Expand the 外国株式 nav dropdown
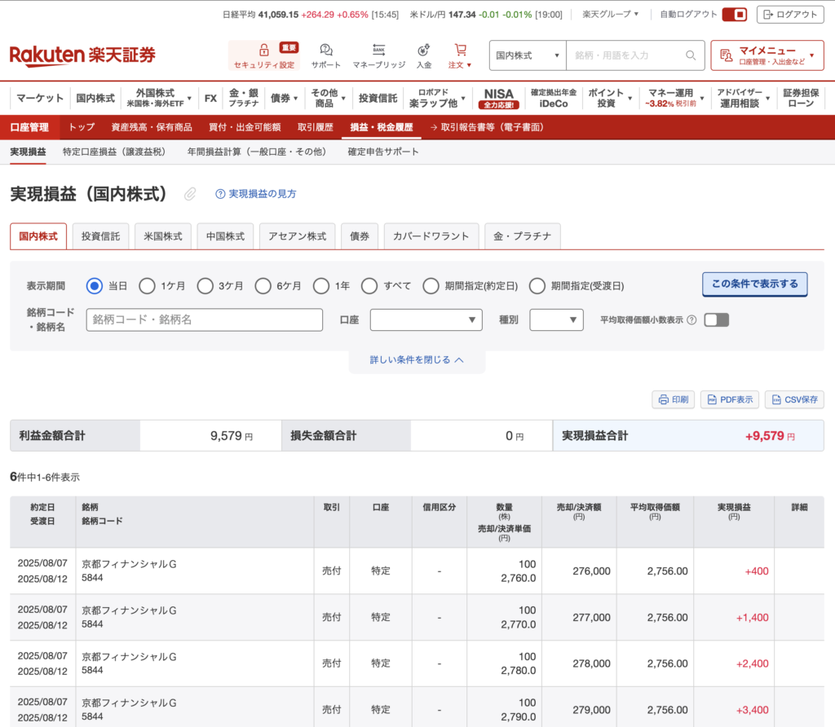Viewport: 835px width, 727px height. tap(159, 98)
